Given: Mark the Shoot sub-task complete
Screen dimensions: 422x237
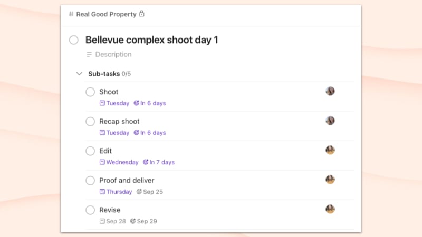Looking at the screenshot, I should [x=90, y=92].
